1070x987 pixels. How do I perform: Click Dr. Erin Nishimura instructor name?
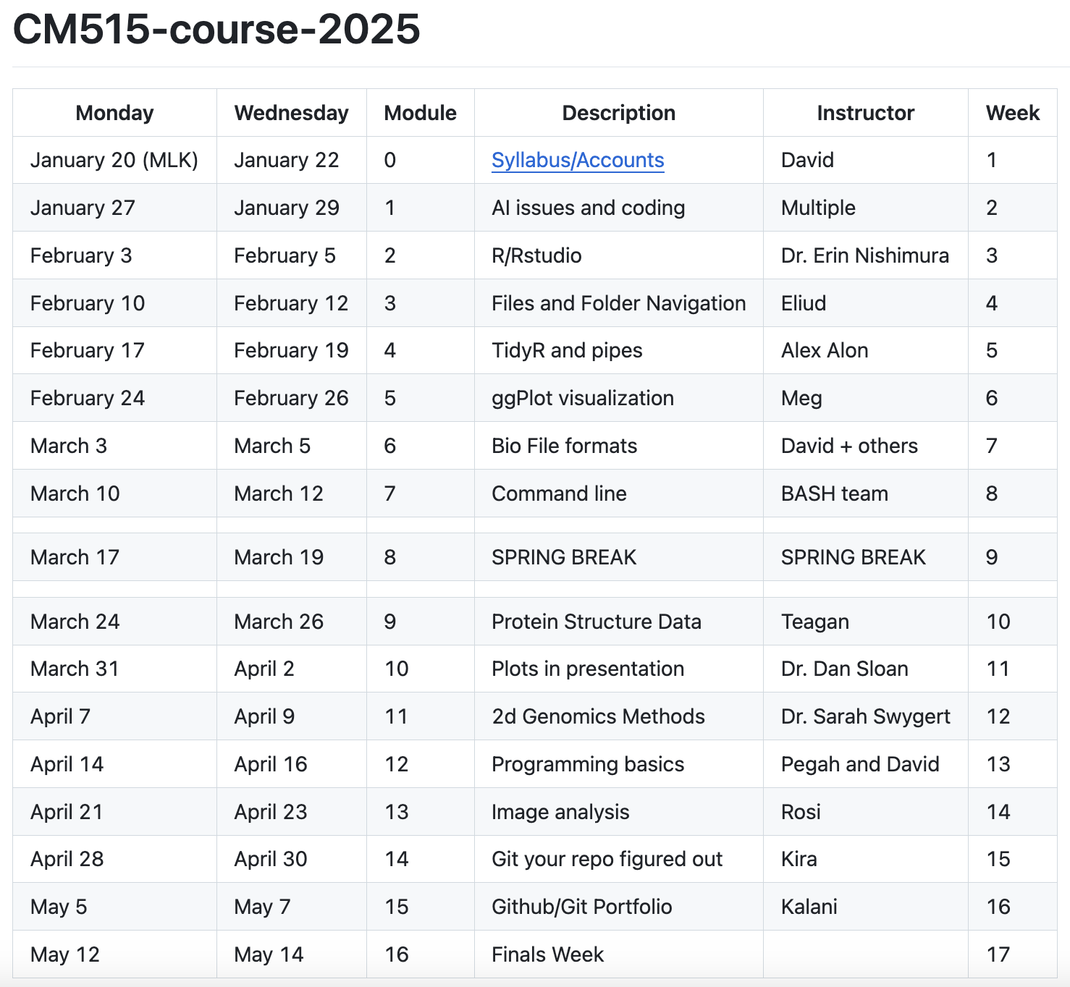tap(864, 255)
